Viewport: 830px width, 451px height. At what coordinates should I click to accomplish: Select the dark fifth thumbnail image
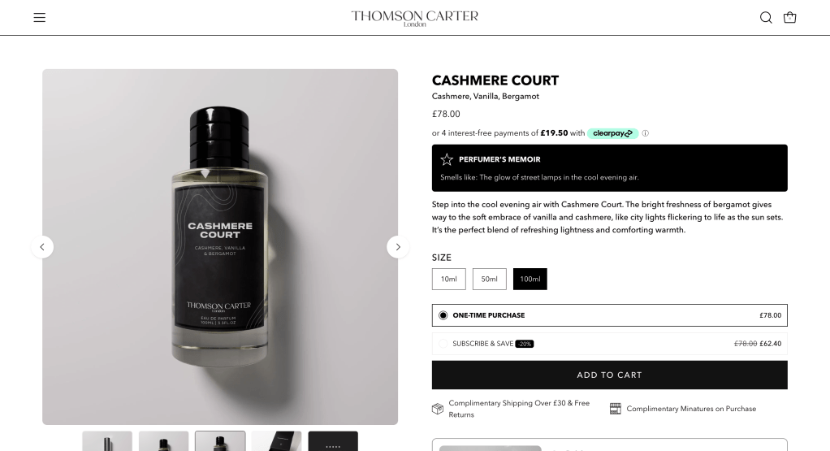(333, 441)
